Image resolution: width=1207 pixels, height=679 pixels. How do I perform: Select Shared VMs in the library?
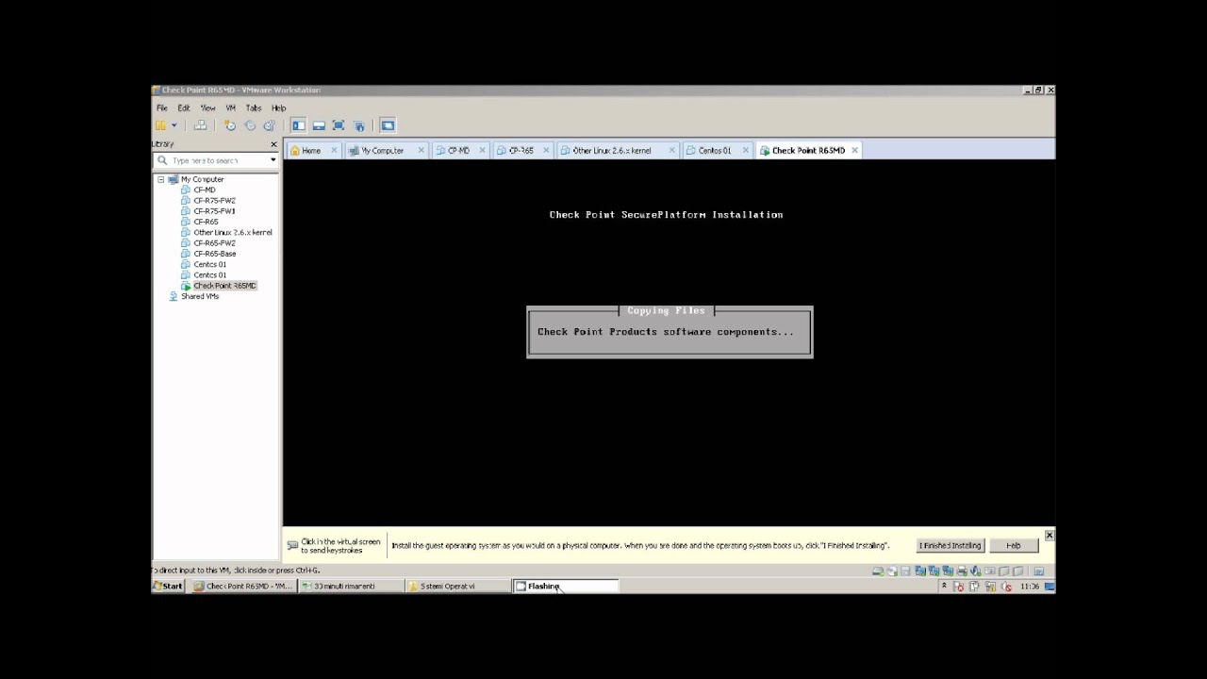coord(200,296)
